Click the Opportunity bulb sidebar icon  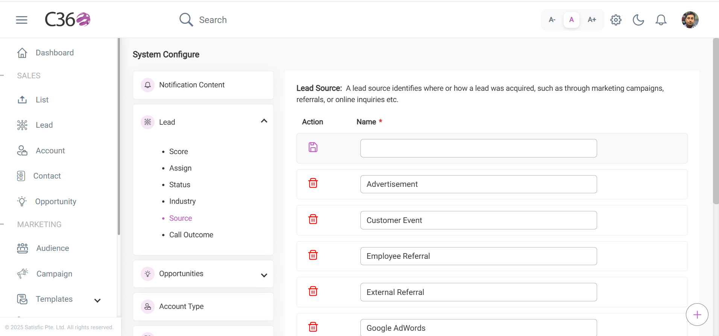22,201
